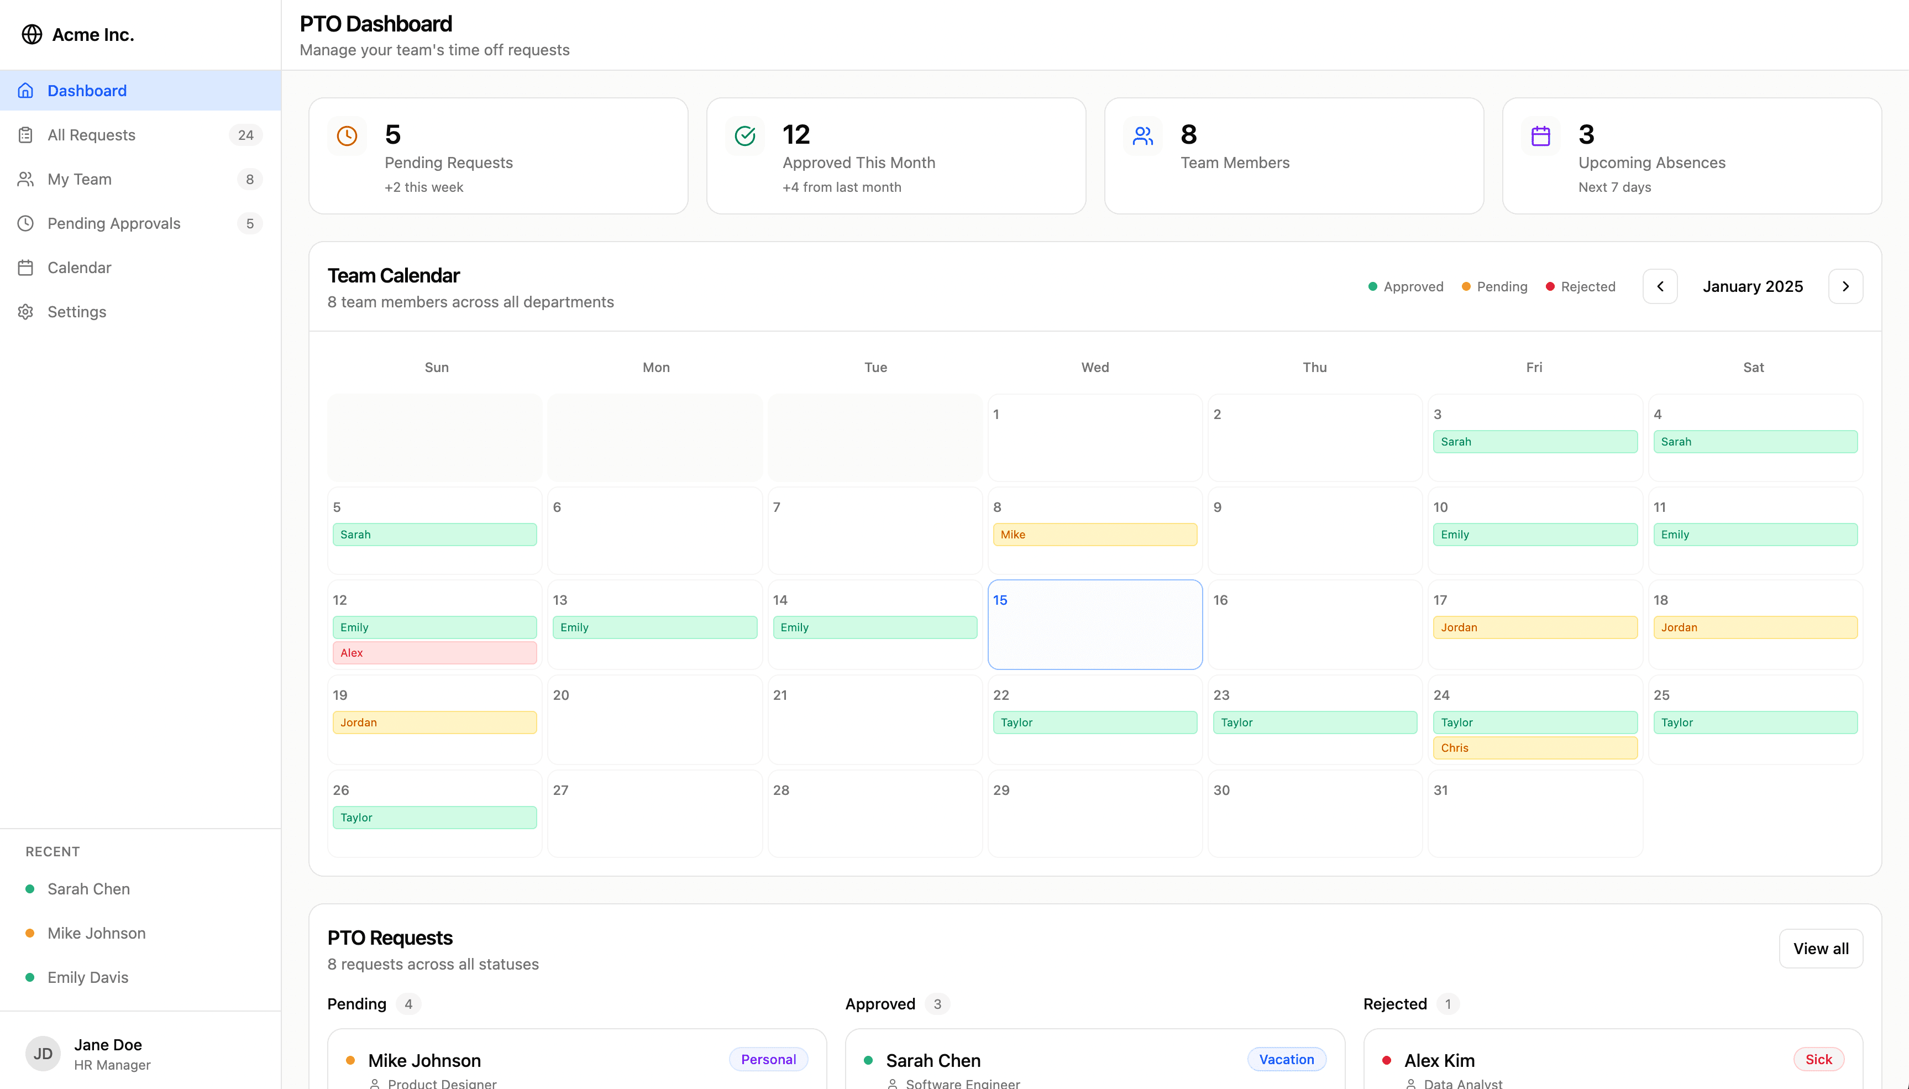
Task: Open Sarah Chen from the Recent list
Action: tap(140, 888)
